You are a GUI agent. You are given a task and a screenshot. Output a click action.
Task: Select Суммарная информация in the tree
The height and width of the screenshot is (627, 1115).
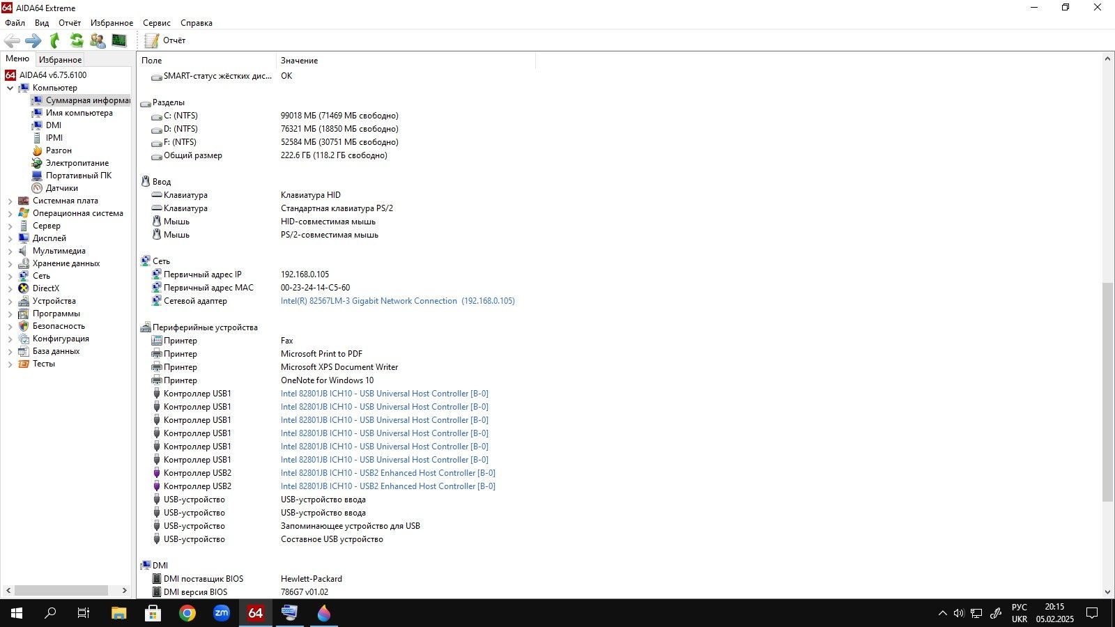[88, 100]
